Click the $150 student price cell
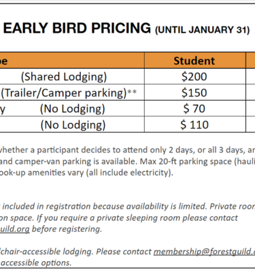The width and height of the screenshot is (255, 272). coord(194,92)
